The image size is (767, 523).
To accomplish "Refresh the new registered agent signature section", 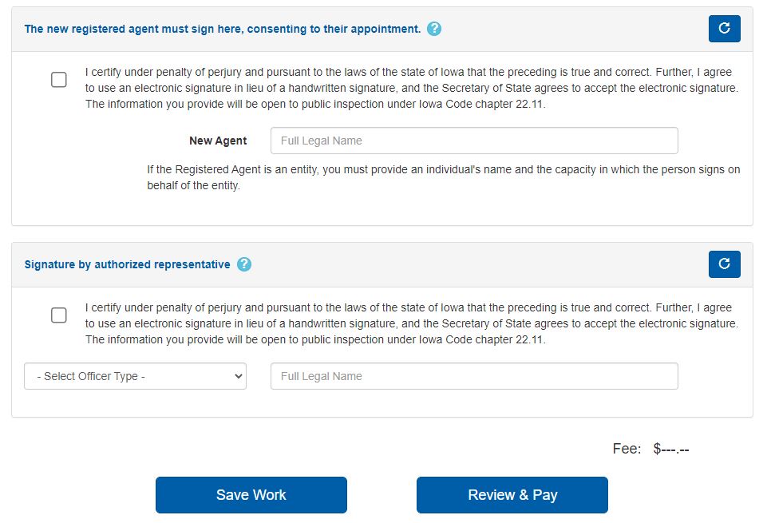I will pyautogui.click(x=724, y=29).
